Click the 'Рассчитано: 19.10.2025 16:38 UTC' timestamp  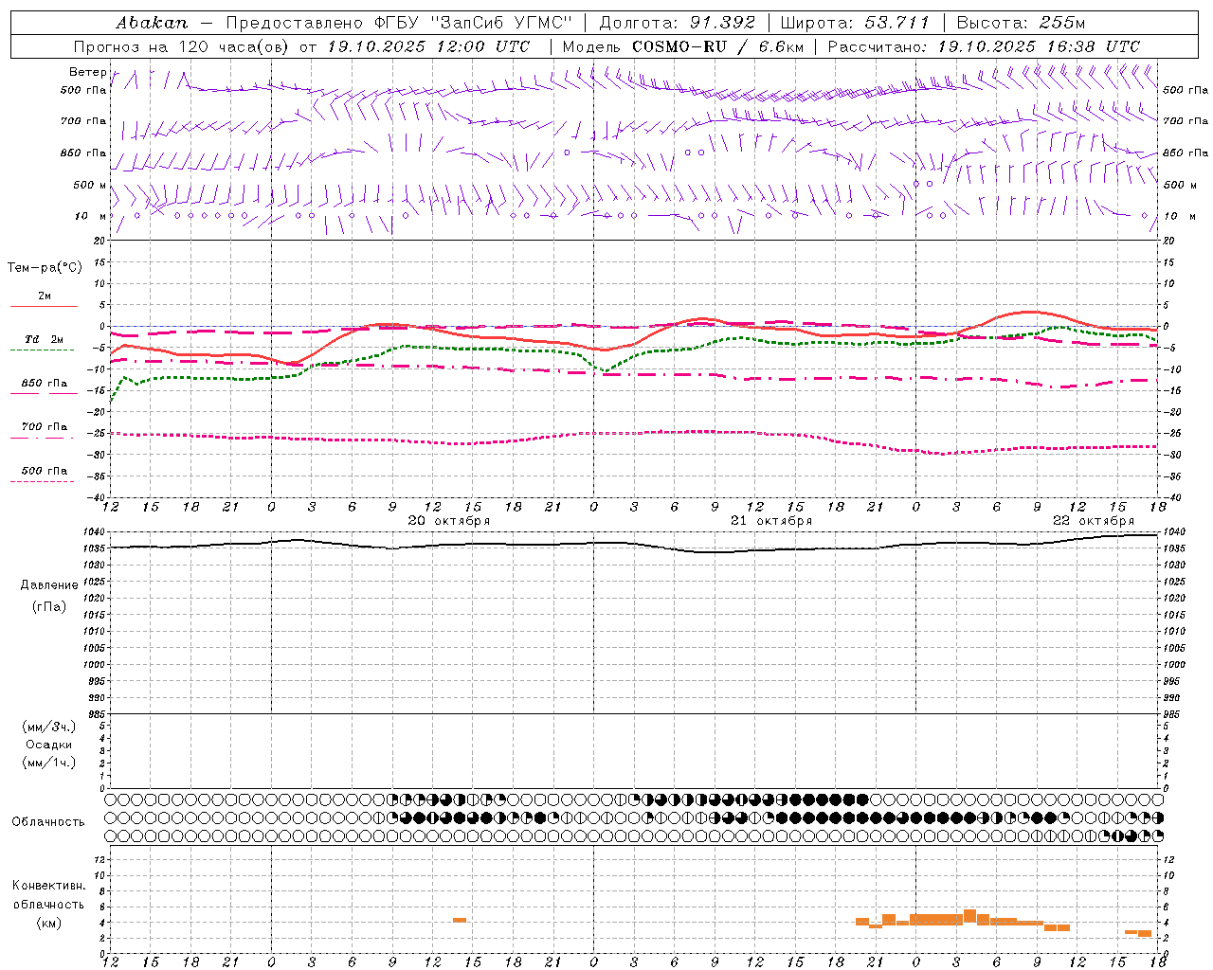(x=984, y=46)
